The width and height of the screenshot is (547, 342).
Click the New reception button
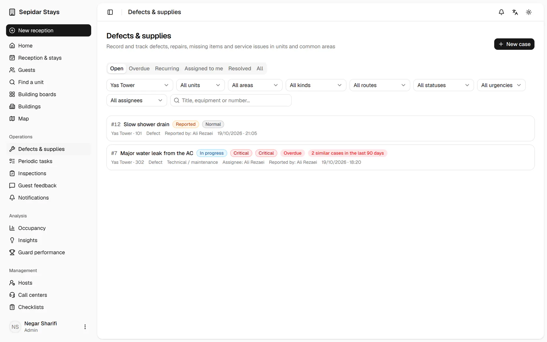pos(49,30)
